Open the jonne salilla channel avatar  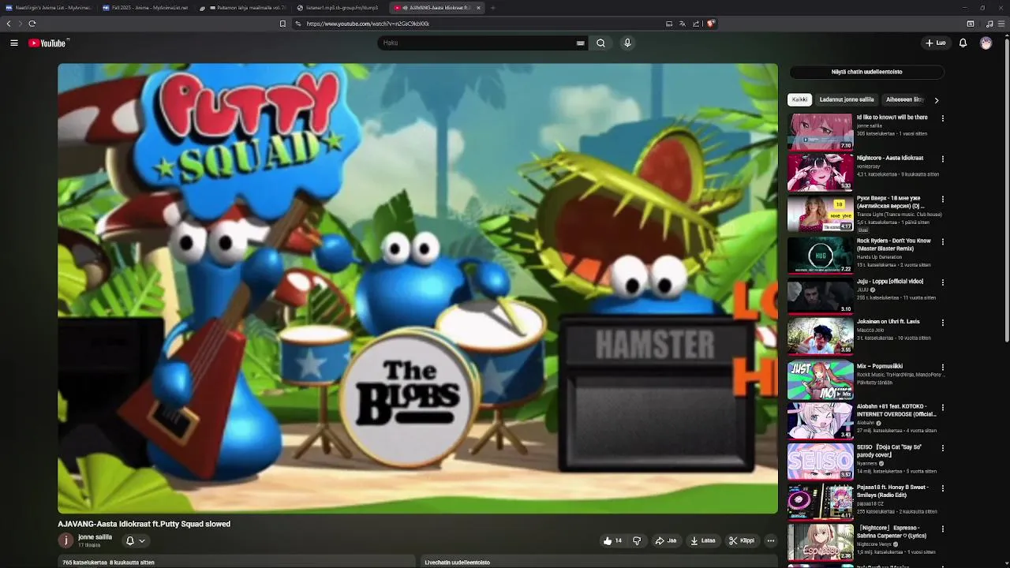click(65, 540)
